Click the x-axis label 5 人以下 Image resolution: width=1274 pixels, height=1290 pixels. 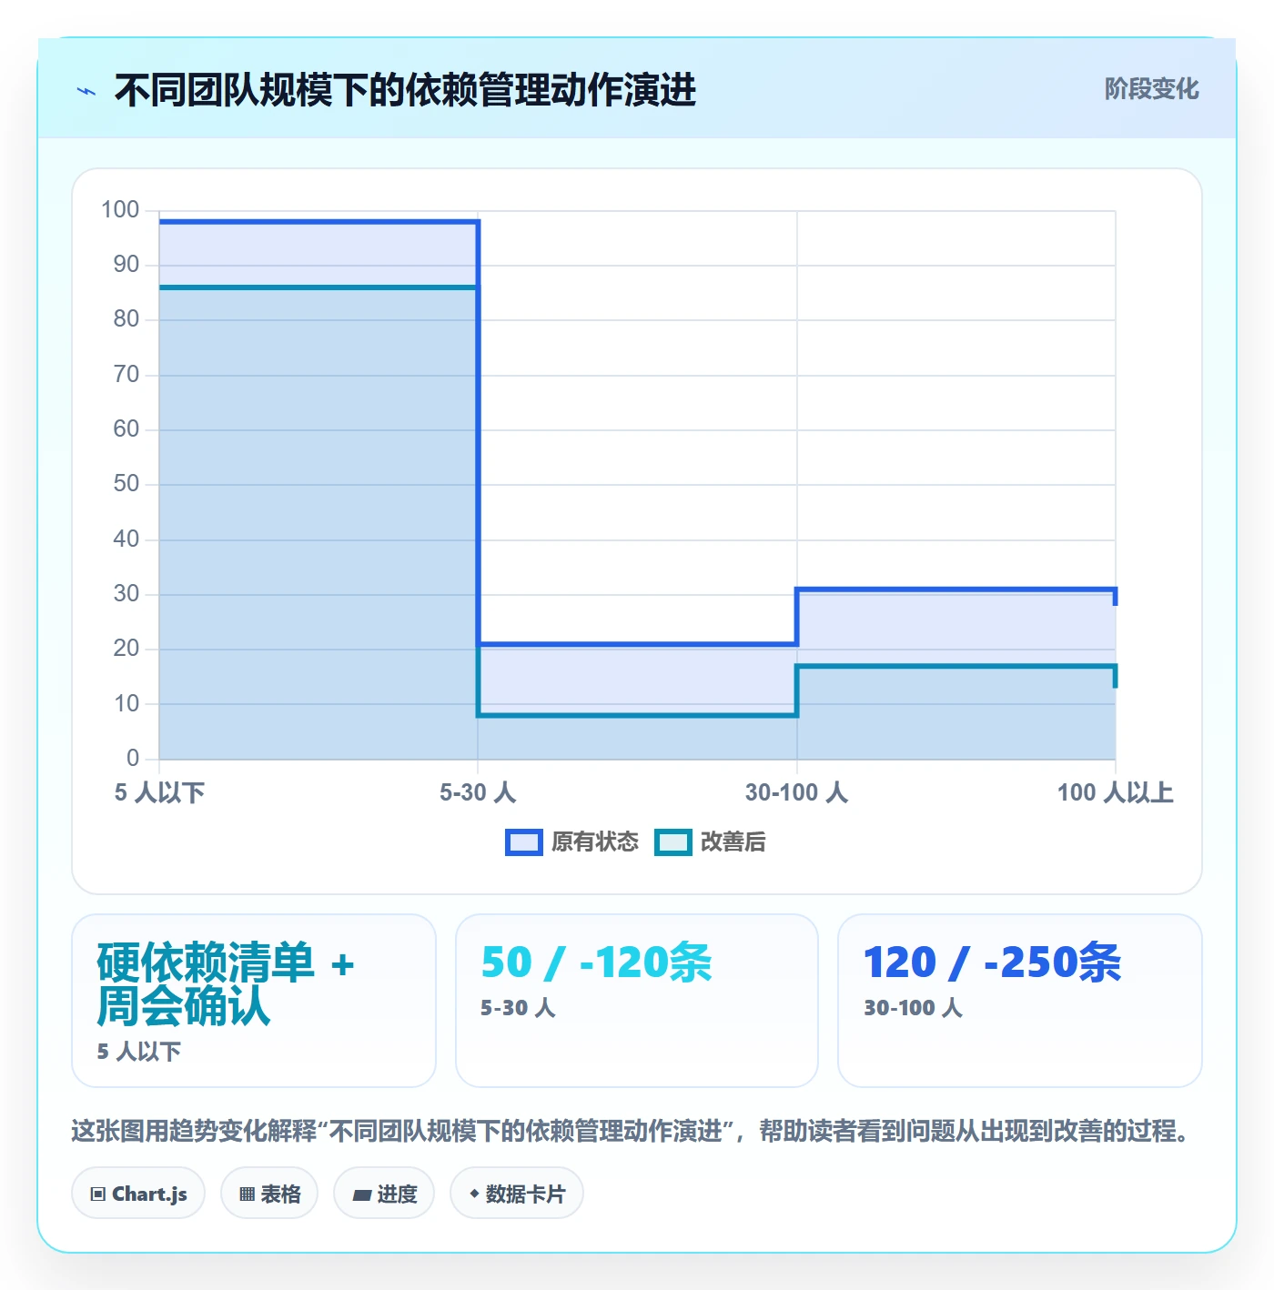pyautogui.click(x=159, y=792)
